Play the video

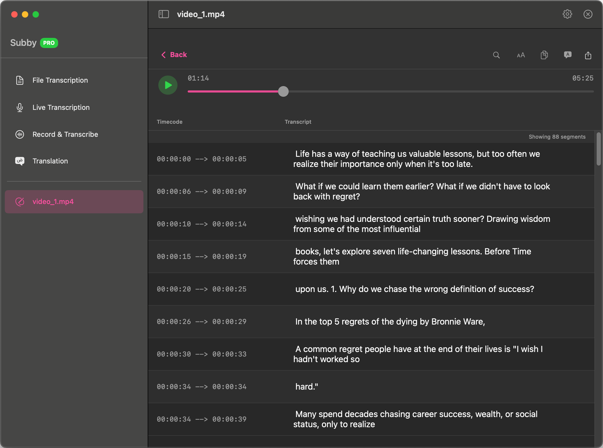[168, 85]
